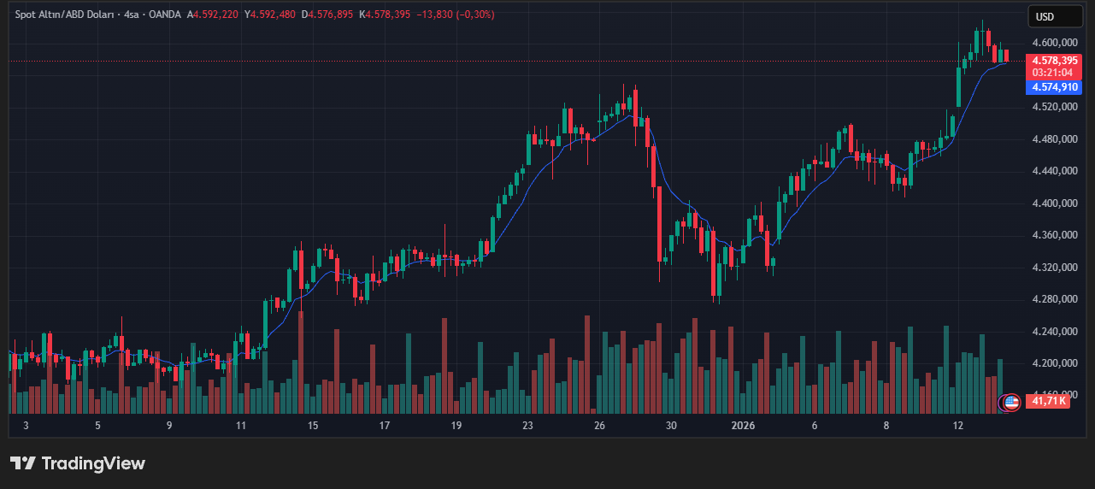Open the USD currency selector
1095x489 pixels.
pyautogui.click(x=1045, y=16)
